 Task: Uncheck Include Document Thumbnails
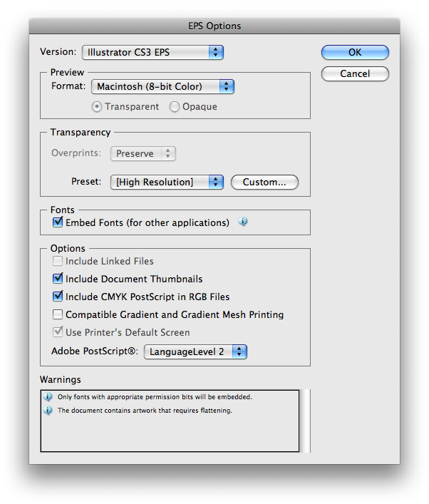point(58,278)
